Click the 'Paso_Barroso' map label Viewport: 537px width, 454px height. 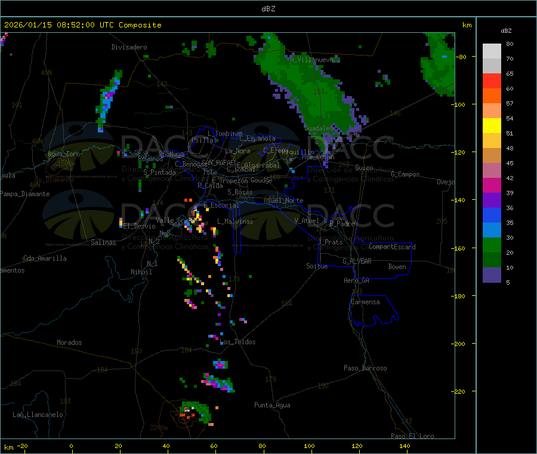365,368
